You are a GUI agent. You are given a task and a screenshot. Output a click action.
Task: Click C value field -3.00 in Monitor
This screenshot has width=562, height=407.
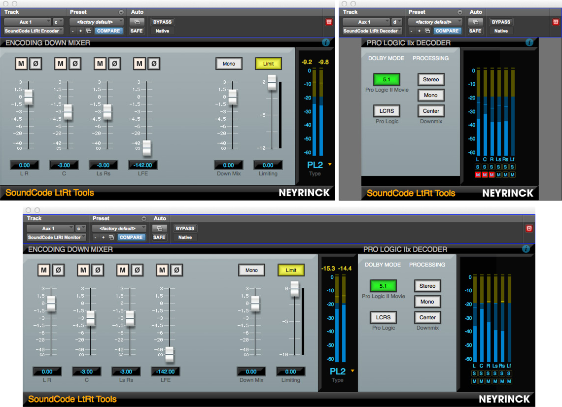86,372
